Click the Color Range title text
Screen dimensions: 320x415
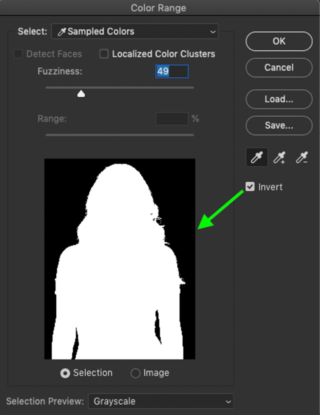158,8
